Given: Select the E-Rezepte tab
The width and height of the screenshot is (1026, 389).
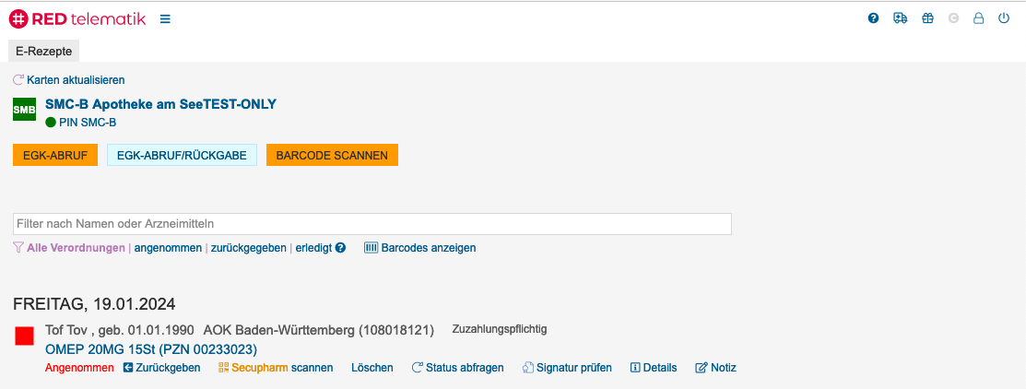Looking at the screenshot, I should (44, 51).
